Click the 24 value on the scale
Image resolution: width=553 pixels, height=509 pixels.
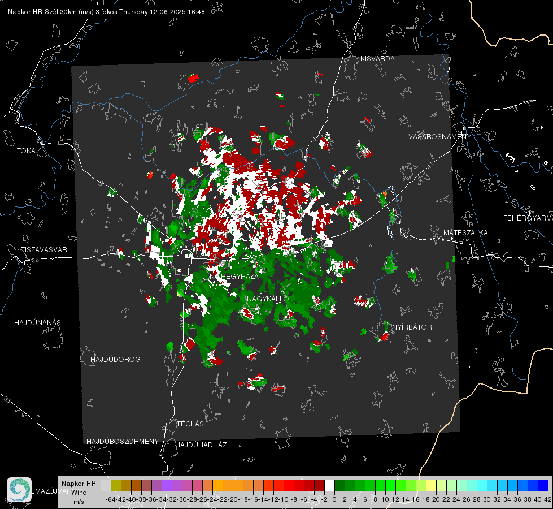[x=456, y=499]
